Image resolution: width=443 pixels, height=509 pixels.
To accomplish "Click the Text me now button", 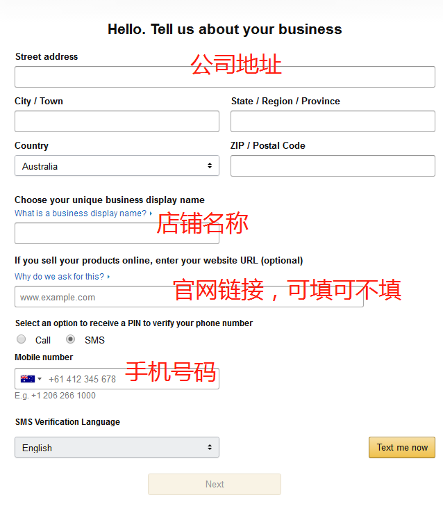I will coord(402,448).
